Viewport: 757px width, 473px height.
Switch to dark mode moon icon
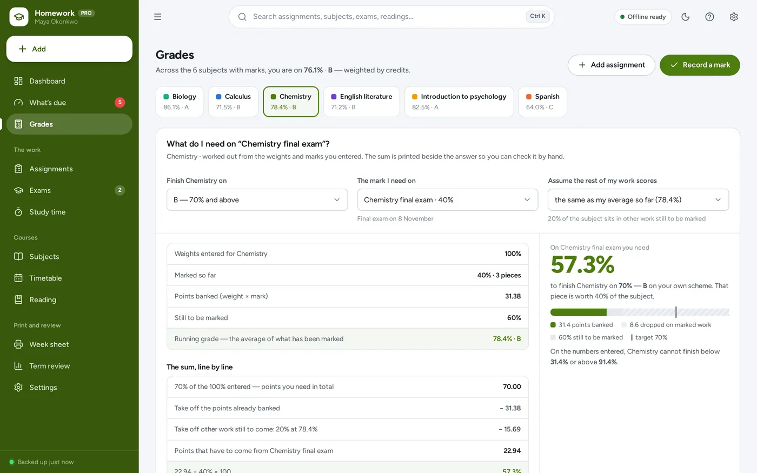tap(686, 17)
